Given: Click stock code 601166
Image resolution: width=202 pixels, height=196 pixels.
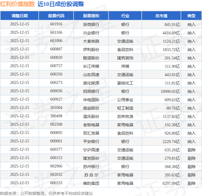Looking at the screenshot, I should pyautogui.click(x=56, y=33).
